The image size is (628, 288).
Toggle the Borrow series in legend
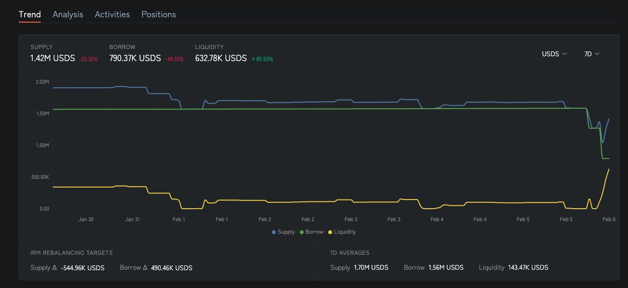tap(314, 232)
